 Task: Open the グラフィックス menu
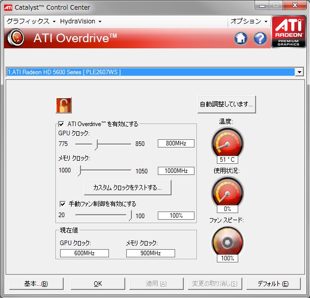(31, 21)
